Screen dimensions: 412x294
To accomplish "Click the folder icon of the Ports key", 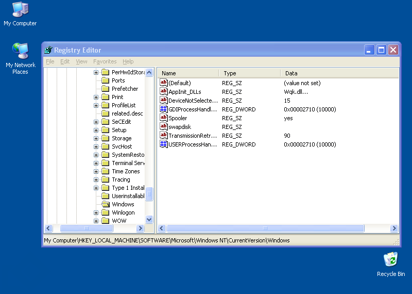I will 106,80.
